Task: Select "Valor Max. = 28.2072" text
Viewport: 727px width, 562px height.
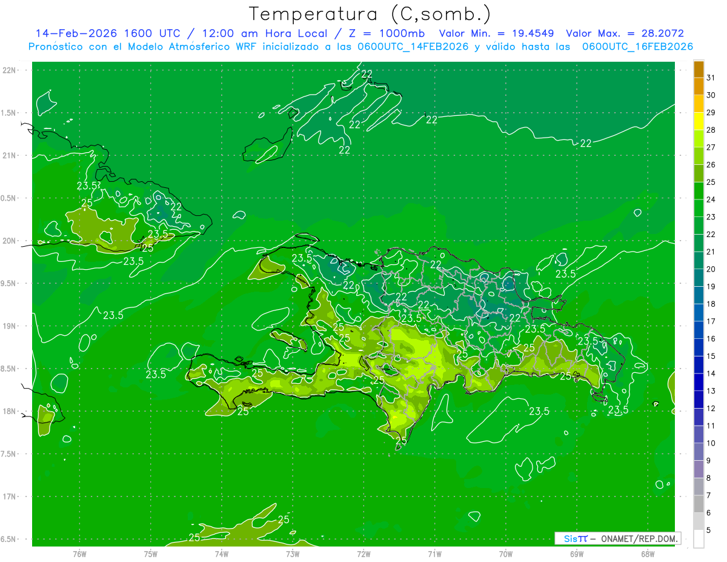Action: pyautogui.click(x=625, y=33)
